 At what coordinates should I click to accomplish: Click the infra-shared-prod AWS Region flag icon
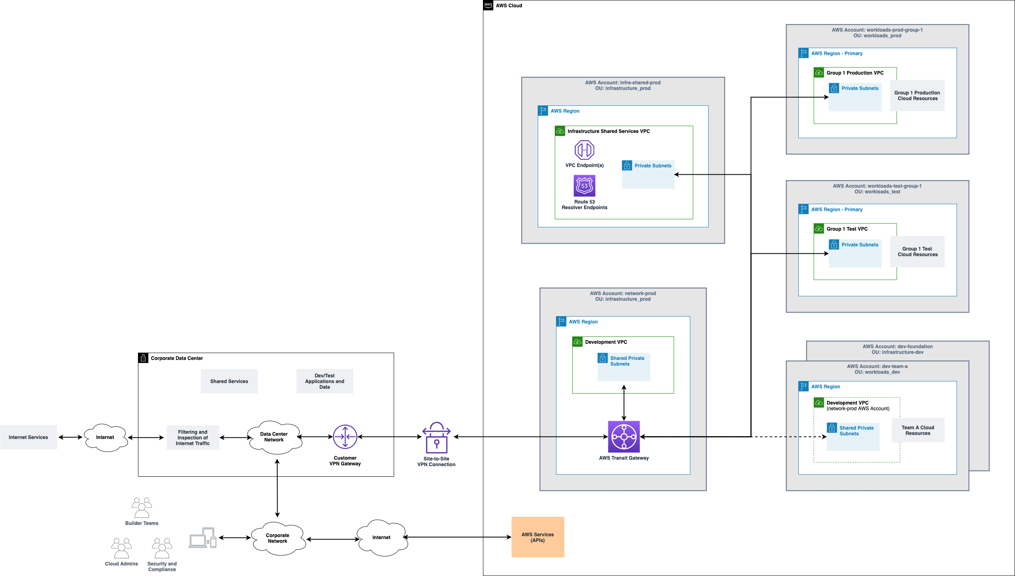[543, 111]
